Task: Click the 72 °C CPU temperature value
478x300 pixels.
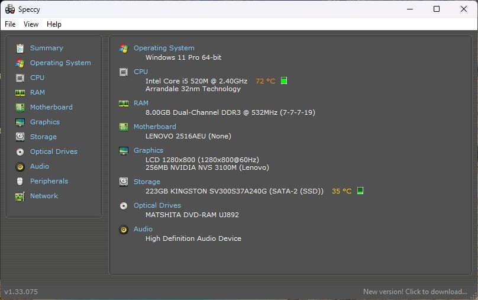Action: 266,81
